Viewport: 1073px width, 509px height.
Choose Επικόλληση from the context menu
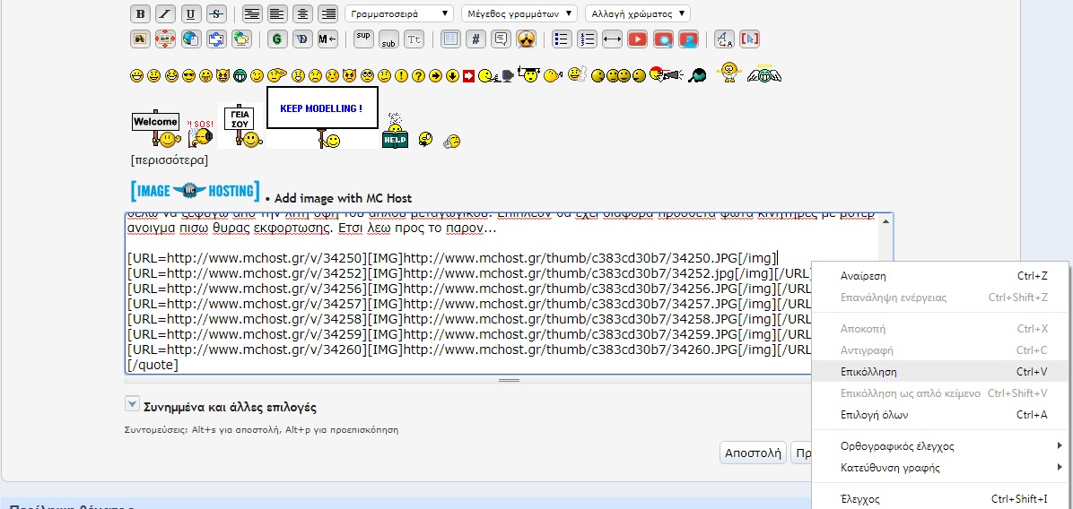coord(941,372)
